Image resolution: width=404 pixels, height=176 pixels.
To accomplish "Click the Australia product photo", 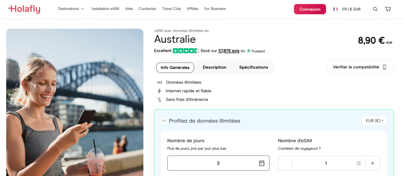I will [x=75, y=102].
